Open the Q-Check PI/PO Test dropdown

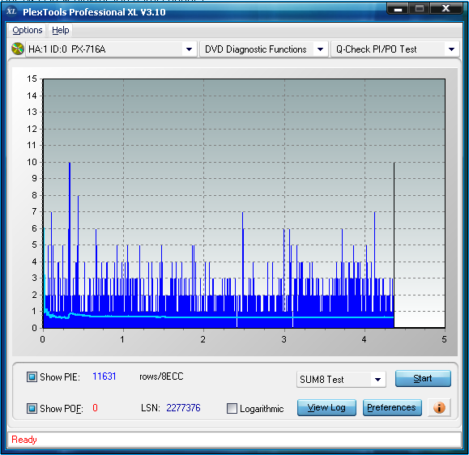[452, 49]
